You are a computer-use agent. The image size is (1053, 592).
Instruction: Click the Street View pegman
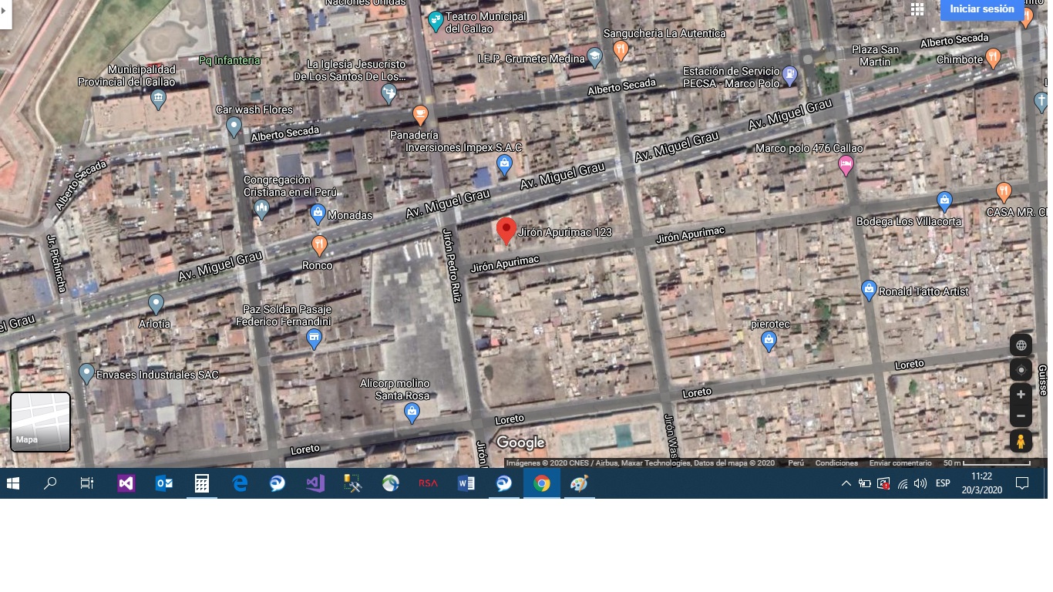[1021, 442]
